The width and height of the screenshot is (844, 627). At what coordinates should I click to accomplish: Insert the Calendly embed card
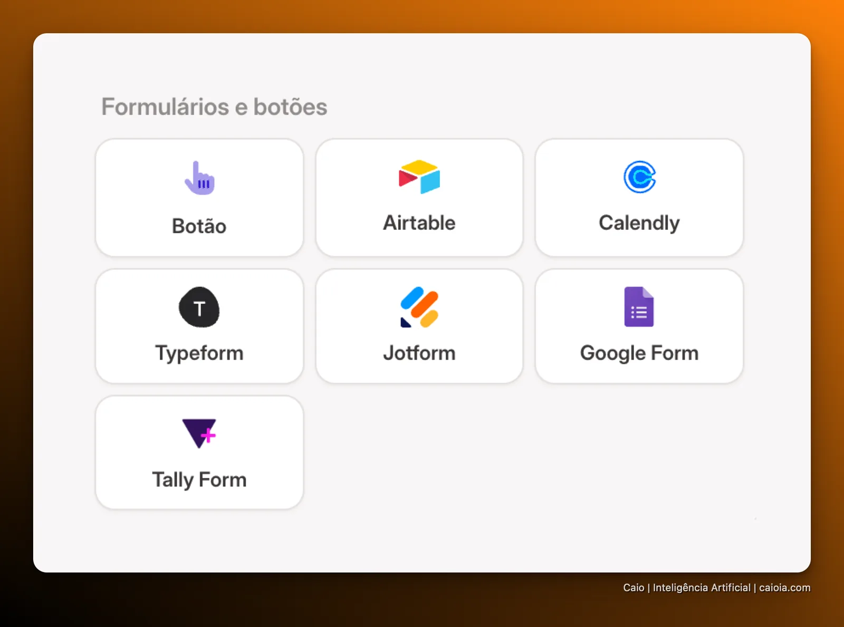pos(639,198)
